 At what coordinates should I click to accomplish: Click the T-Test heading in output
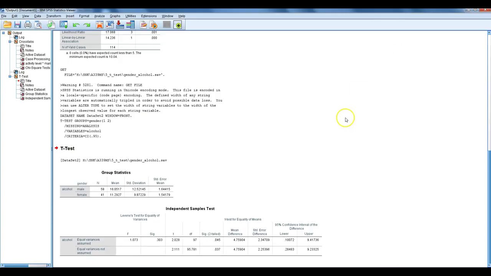point(67,148)
